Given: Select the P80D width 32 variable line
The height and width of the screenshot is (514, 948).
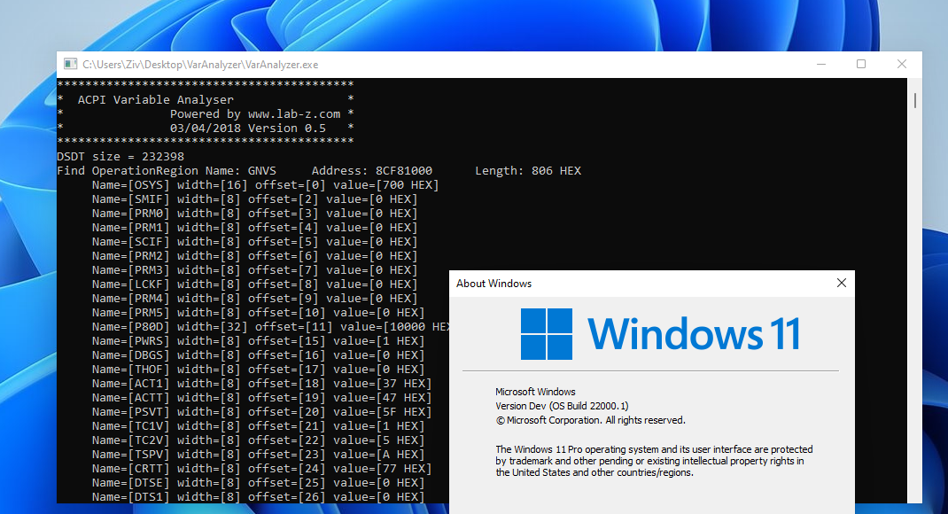Looking at the screenshot, I should click(271, 326).
